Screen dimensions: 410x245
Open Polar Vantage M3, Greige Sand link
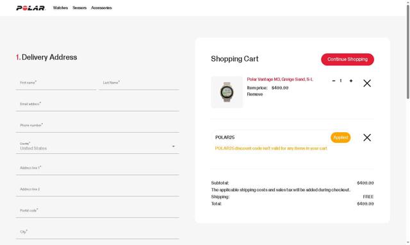click(x=280, y=80)
